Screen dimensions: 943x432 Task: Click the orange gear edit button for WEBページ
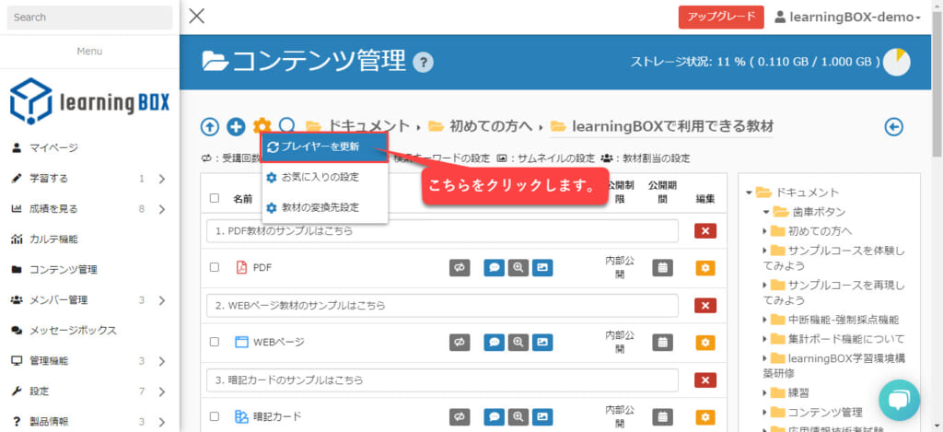(x=704, y=342)
